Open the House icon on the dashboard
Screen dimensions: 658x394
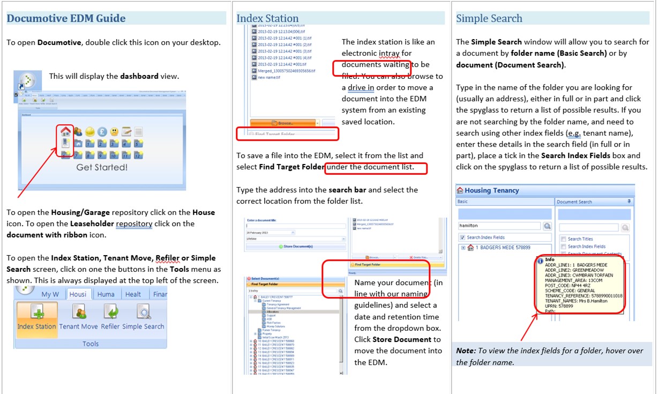point(65,131)
